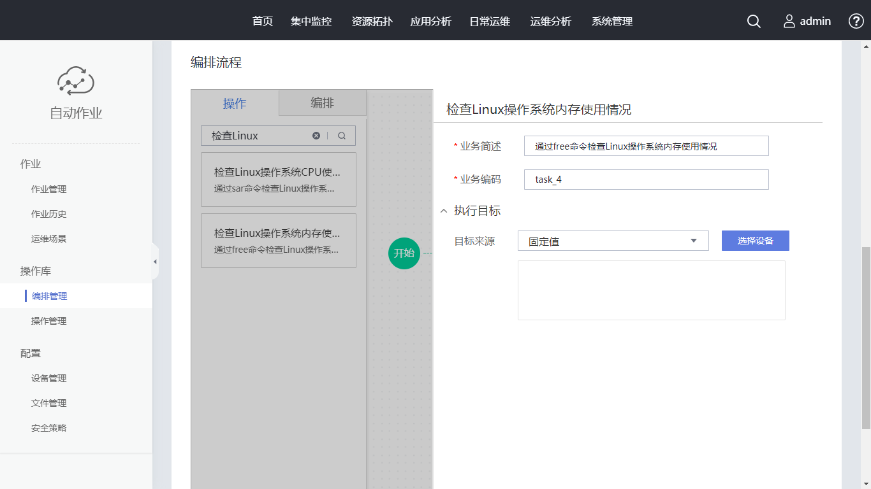Clear the 检查Linux search text with X icon
Viewport: 871px width, 489px height.
[x=316, y=136]
